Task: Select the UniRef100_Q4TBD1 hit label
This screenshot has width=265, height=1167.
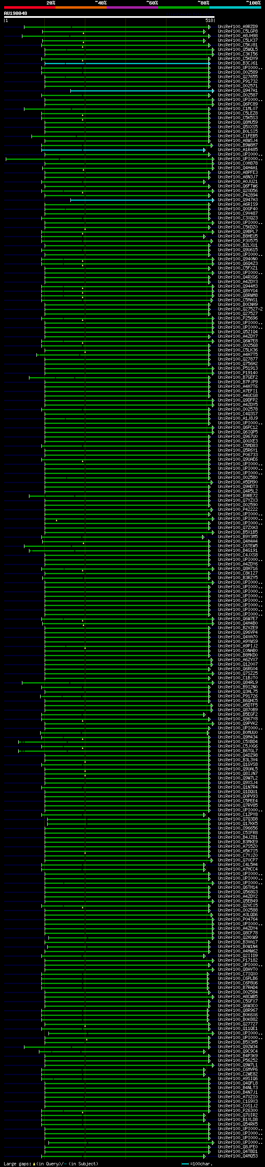Action: pyautogui.click(x=238, y=1152)
